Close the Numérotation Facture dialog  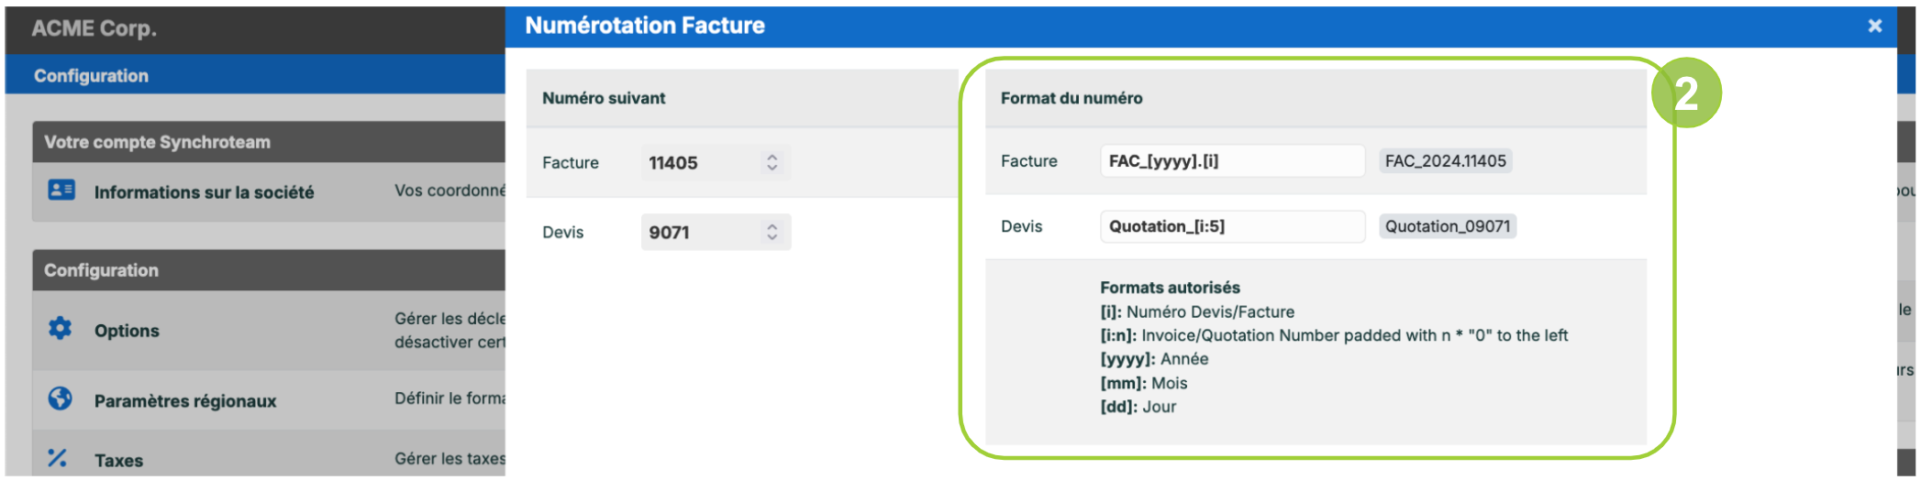(x=1875, y=26)
